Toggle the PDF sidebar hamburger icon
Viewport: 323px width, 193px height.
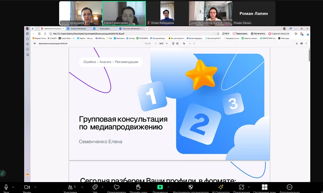35,44
